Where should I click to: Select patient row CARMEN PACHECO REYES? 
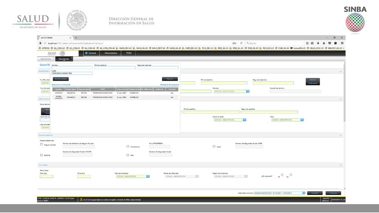tap(115, 93)
